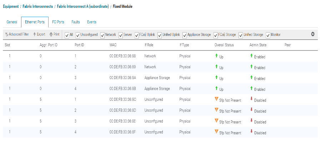
Task: Disable the Monitor filter checkbox
Action: 268,35
